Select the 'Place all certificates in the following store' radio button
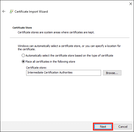The image size is (134, 132). tap(23, 62)
